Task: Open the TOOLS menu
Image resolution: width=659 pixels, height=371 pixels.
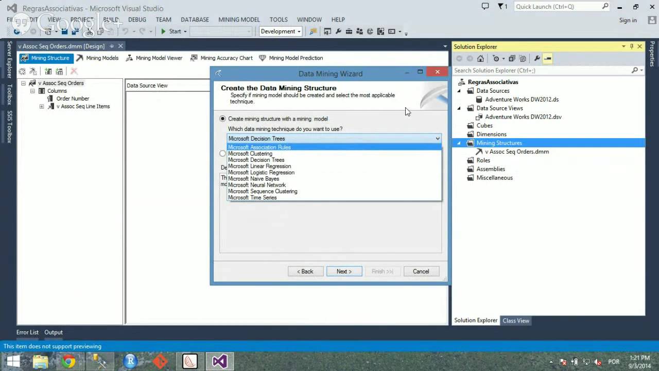Action: 279,20
